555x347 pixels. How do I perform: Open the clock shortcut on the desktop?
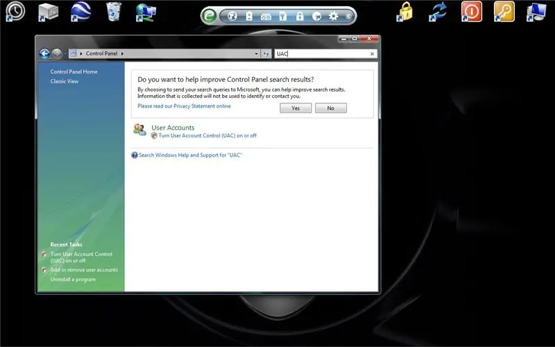(15, 11)
